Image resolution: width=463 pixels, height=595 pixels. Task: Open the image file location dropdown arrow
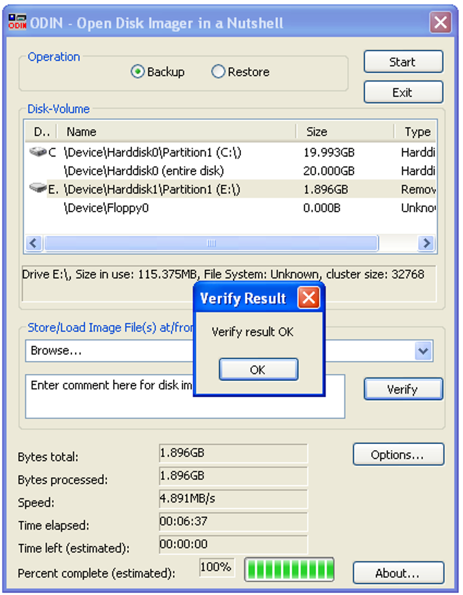coord(423,351)
